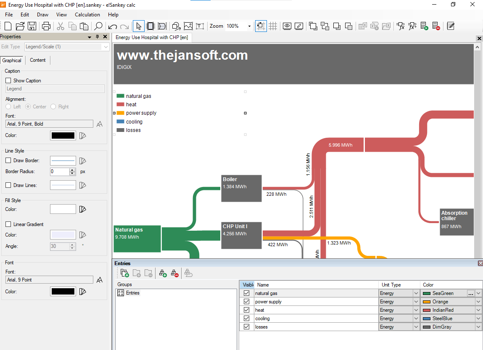Click the add text box tool
Screen dimensions: 483x350
pos(200,26)
